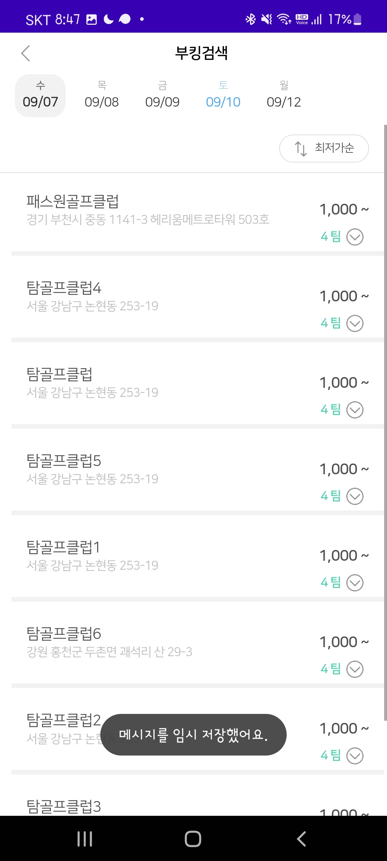Expand 패스원골프클럽 team list chevron
Screen dimensions: 387x861
pyautogui.click(x=355, y=237)
